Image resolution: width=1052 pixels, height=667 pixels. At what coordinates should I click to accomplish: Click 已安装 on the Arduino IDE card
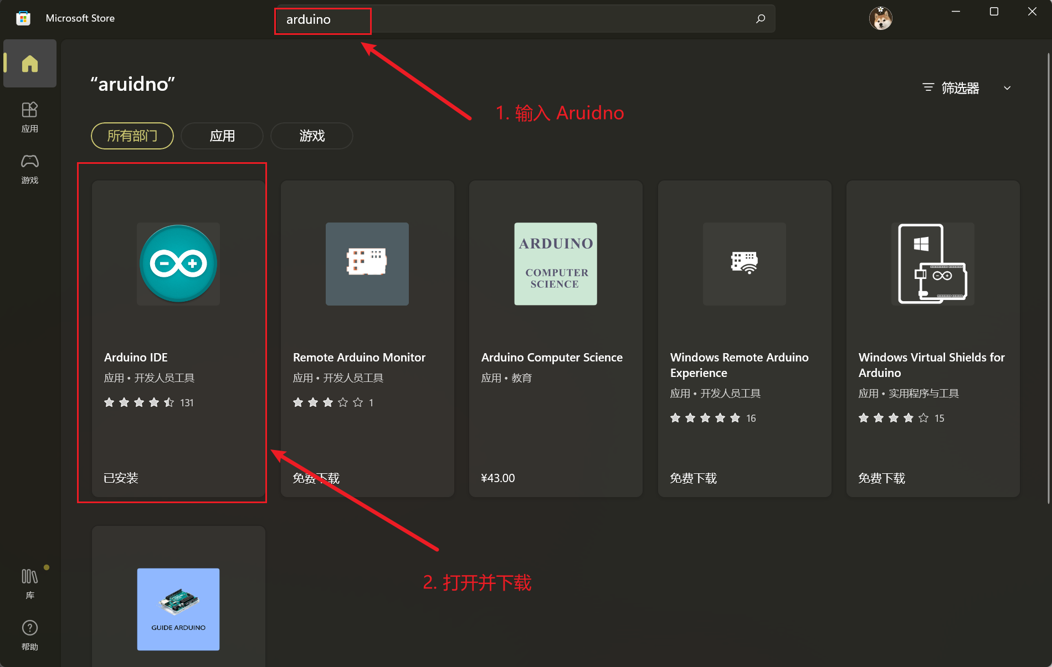[x=121, y=478]
